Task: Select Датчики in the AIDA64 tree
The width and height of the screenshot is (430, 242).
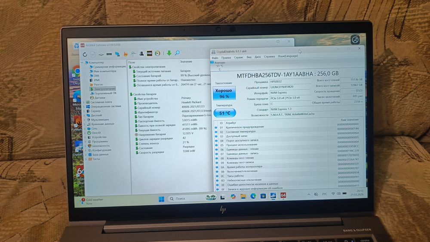Action: click(100, 98)
